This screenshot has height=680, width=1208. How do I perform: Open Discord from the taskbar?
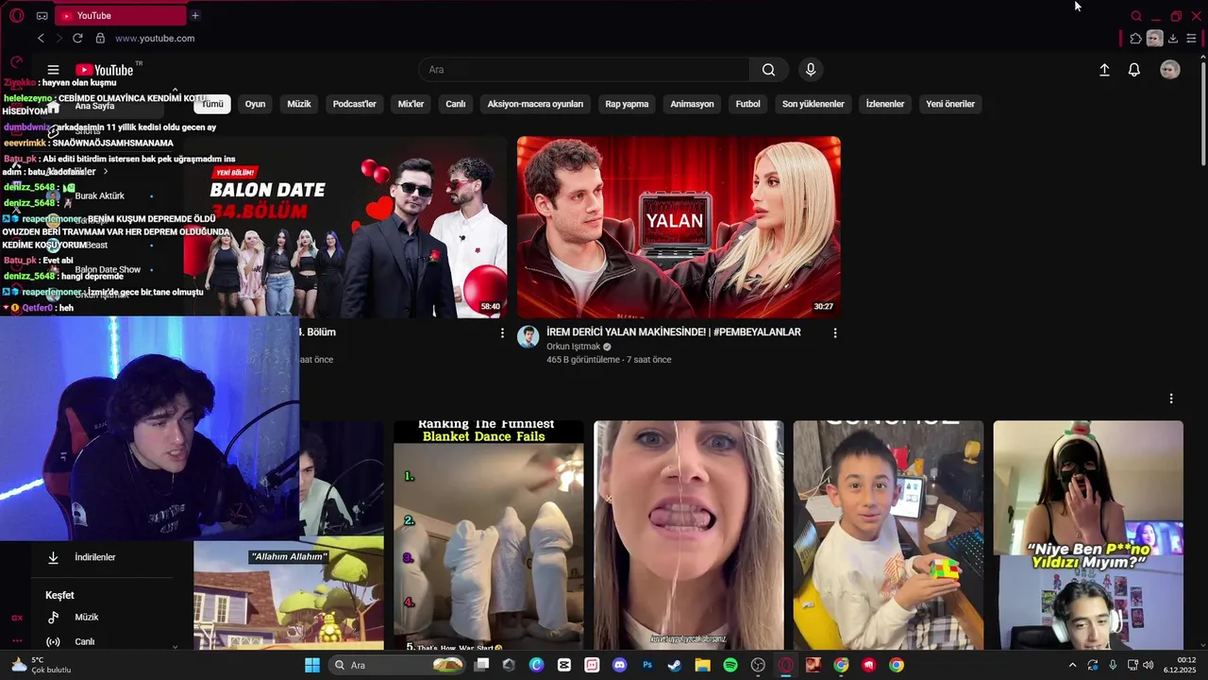[x=619, y=665]
